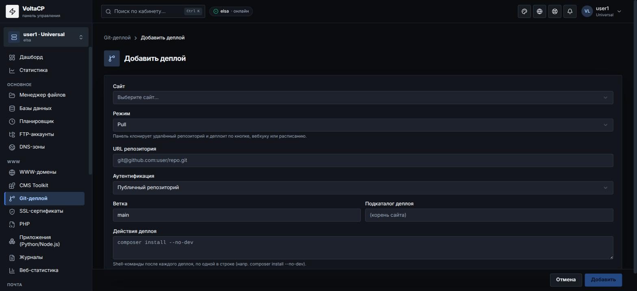Open CMS Toolkit menu item

(45, 185)
